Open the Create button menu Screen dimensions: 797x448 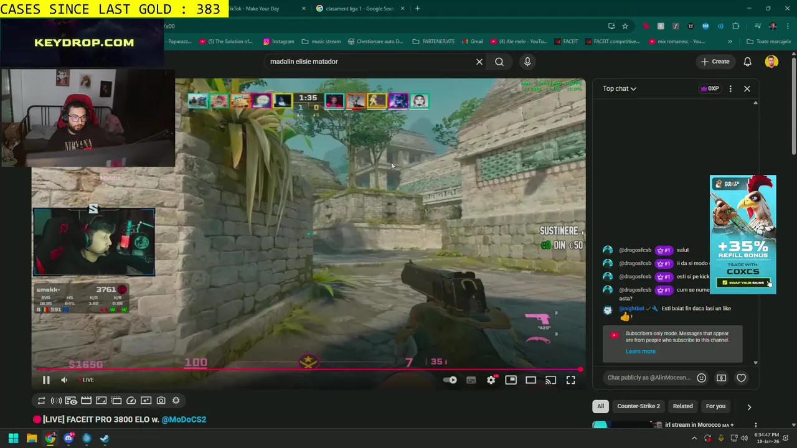click(x=715, y=62)
